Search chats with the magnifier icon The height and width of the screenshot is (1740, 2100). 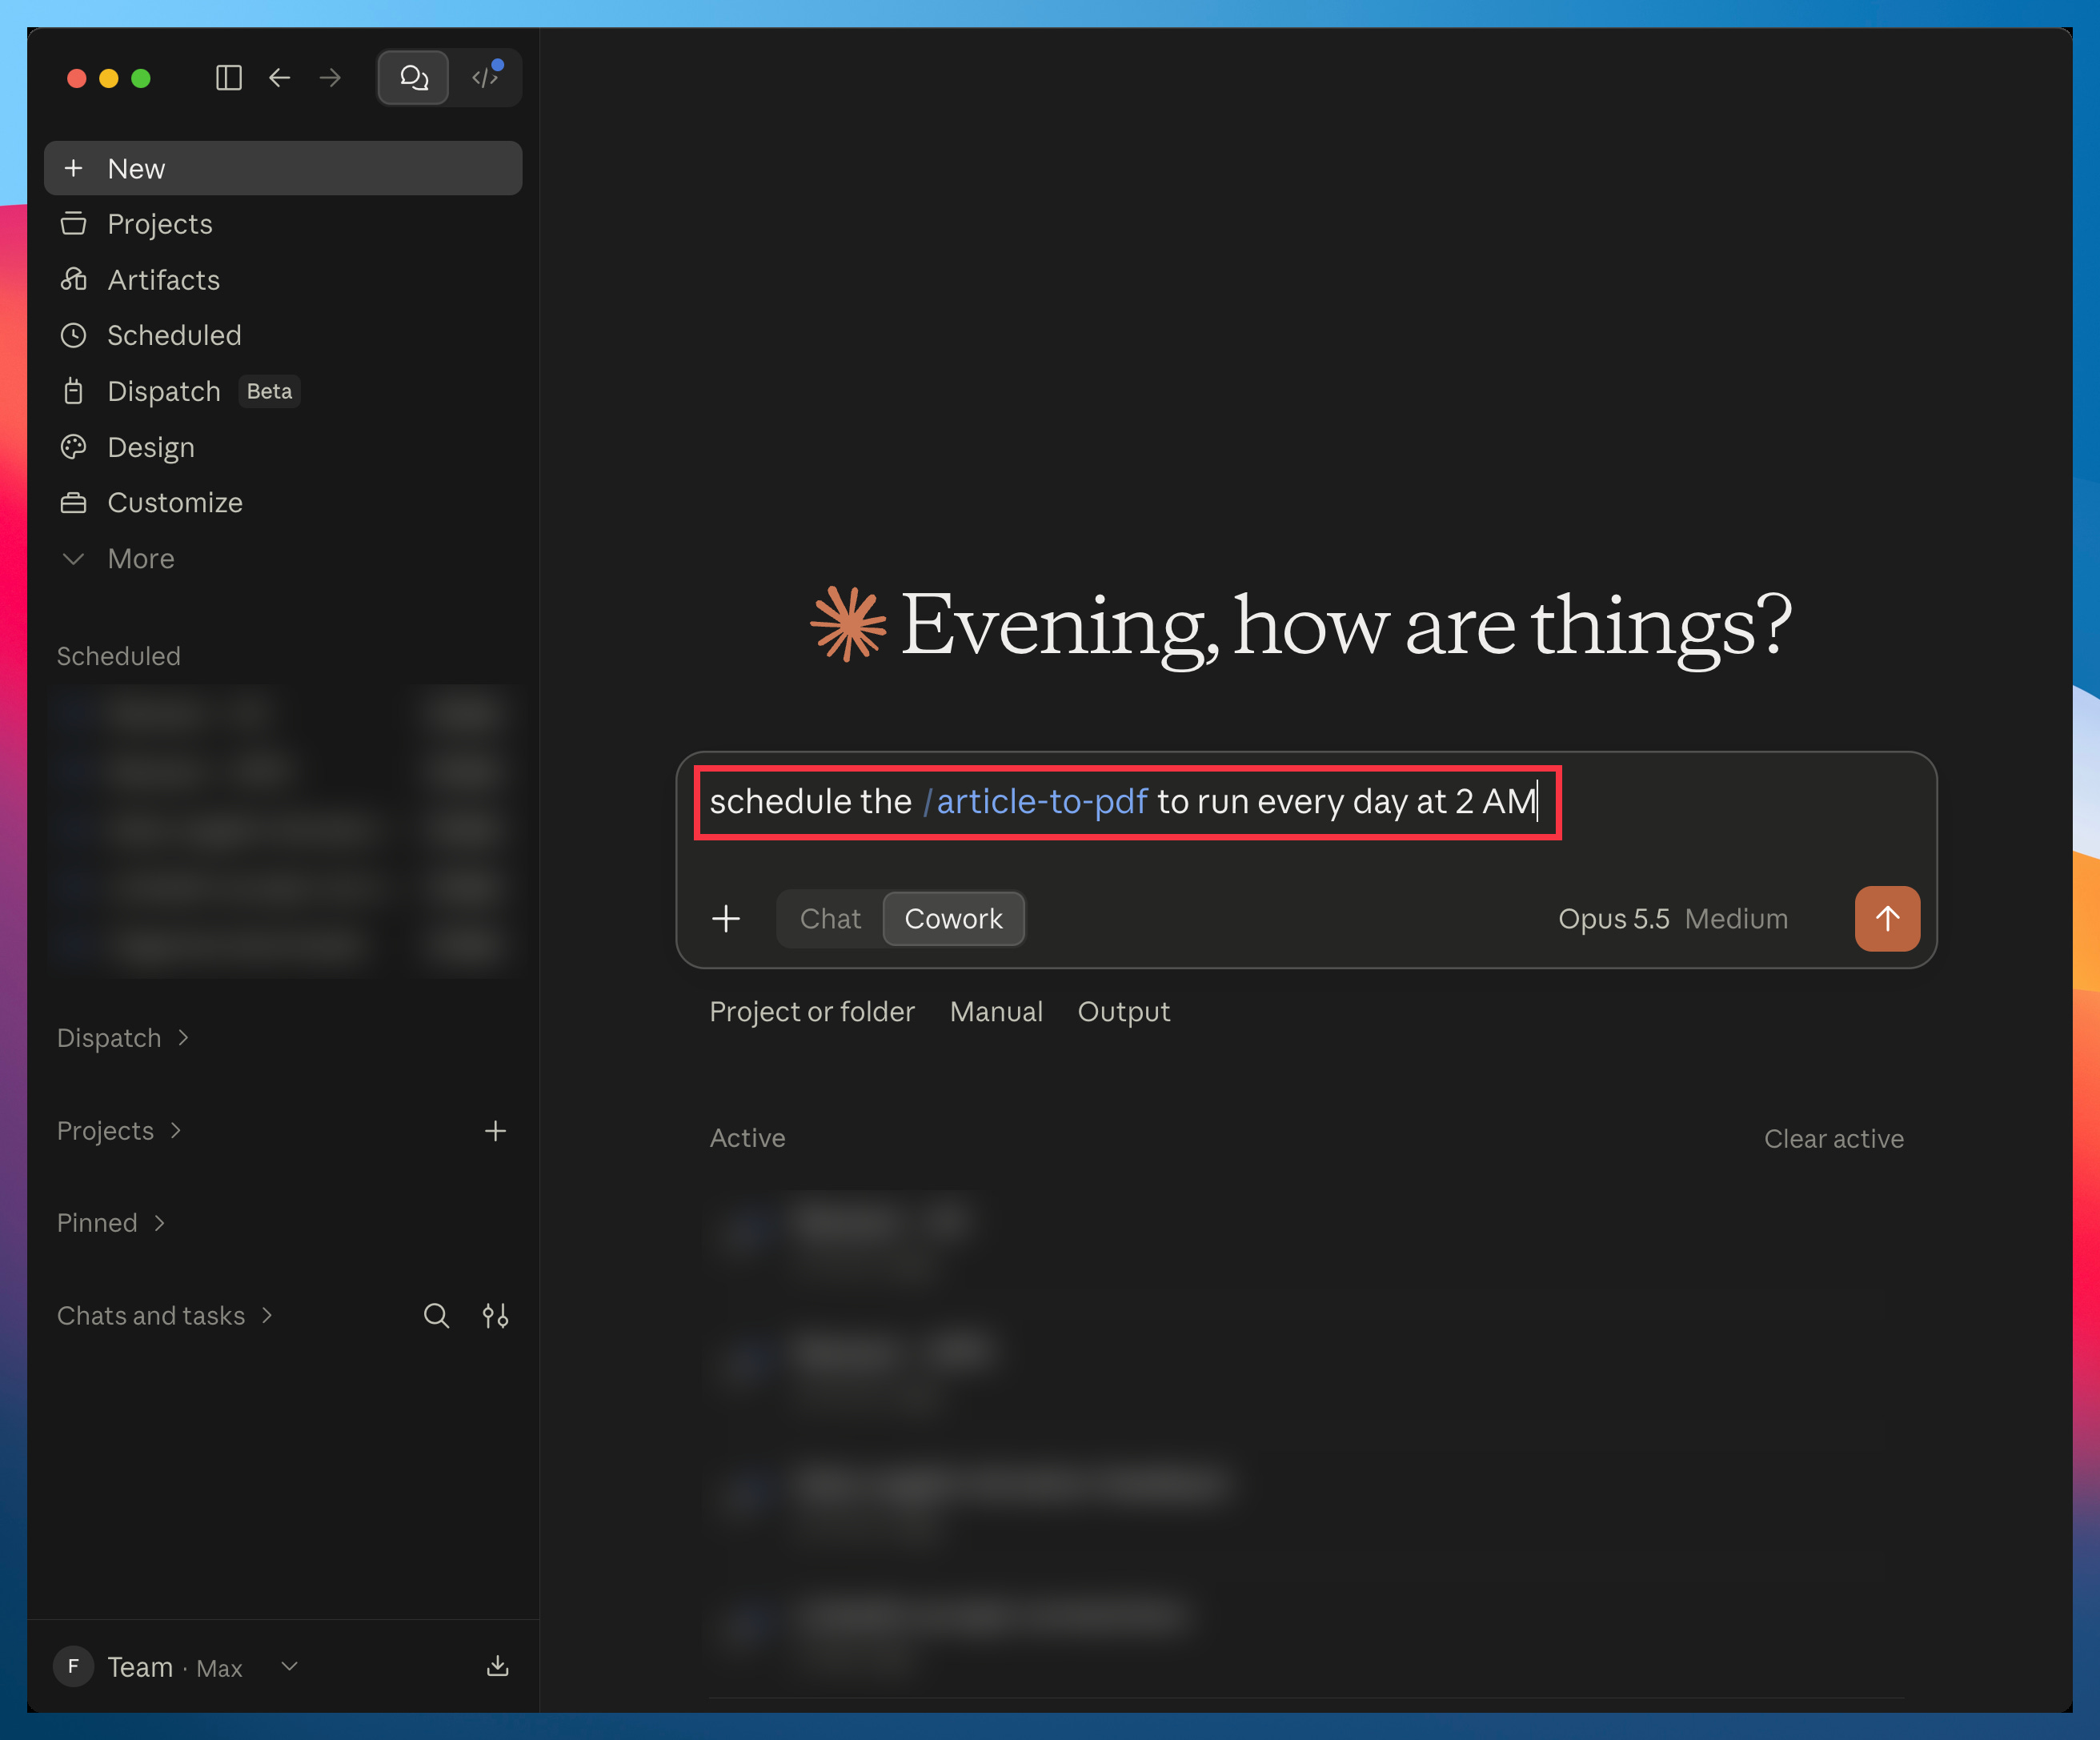tap(436, 1315)
